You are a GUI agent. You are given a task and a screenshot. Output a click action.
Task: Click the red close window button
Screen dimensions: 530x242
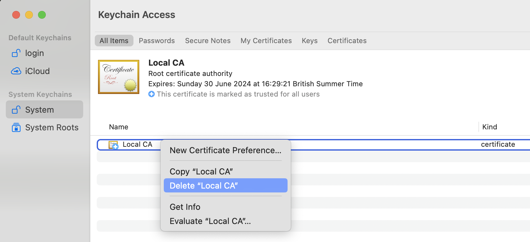pyautogui.click(x=16, y=15)
